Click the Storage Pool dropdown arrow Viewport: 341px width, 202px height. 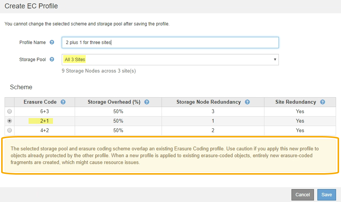click(275, 60)
